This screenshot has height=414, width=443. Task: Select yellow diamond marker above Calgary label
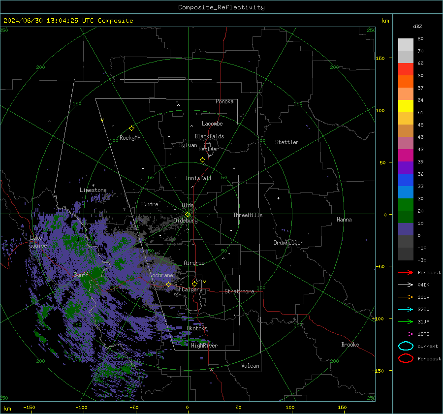point(194,284)
